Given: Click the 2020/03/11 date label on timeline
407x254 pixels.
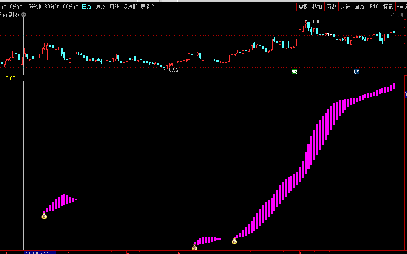Looking at the screenshot, I should pyautogui.click(x=40, y=252).
